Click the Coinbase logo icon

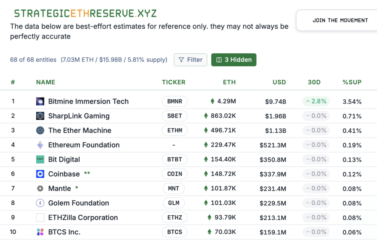40,174
